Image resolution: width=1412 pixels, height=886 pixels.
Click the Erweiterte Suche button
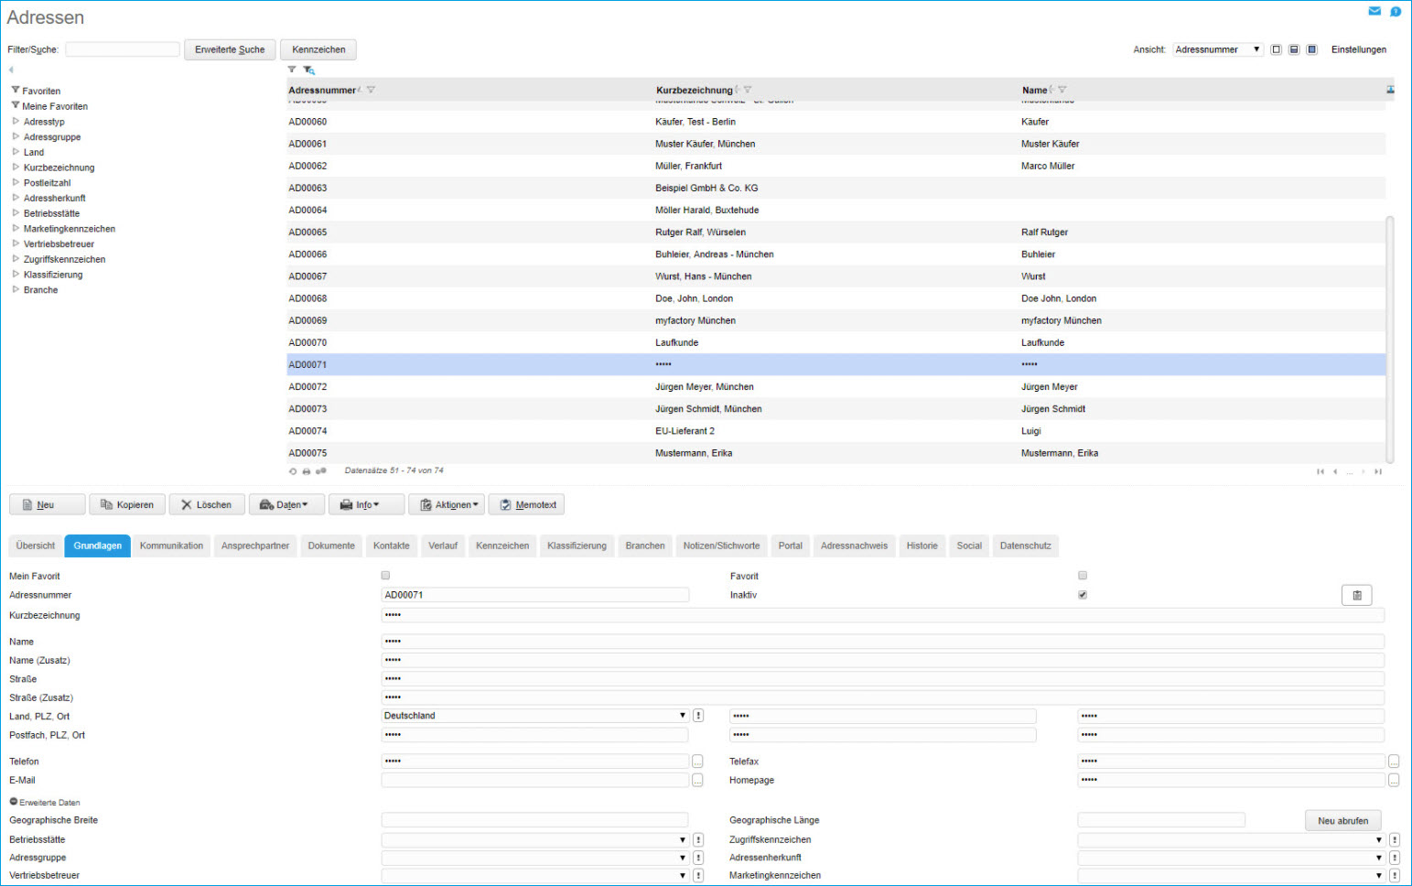point(230,49)
